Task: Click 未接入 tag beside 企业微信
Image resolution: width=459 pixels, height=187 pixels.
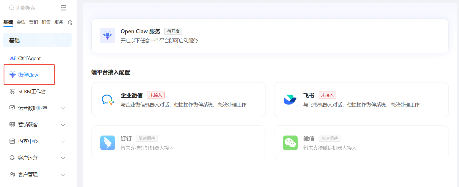Action: pyautogui.click(x=156, y=95)
